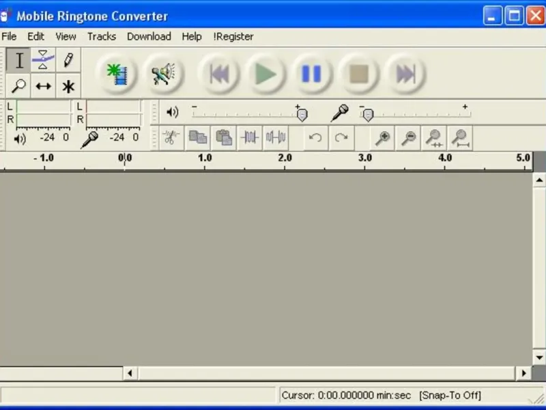Click the Trim outside selection icon

249,138
